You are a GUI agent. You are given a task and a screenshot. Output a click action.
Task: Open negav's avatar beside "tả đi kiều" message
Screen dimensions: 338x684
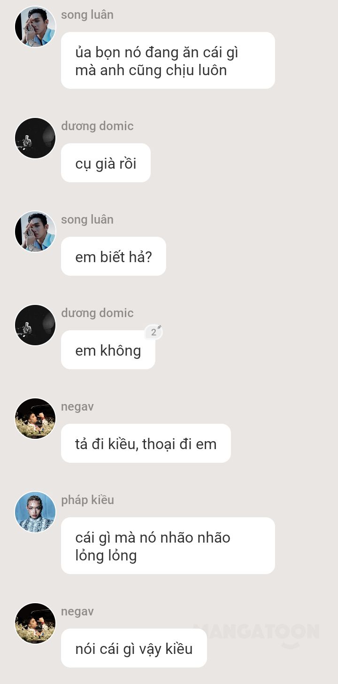tap(35, 419)
